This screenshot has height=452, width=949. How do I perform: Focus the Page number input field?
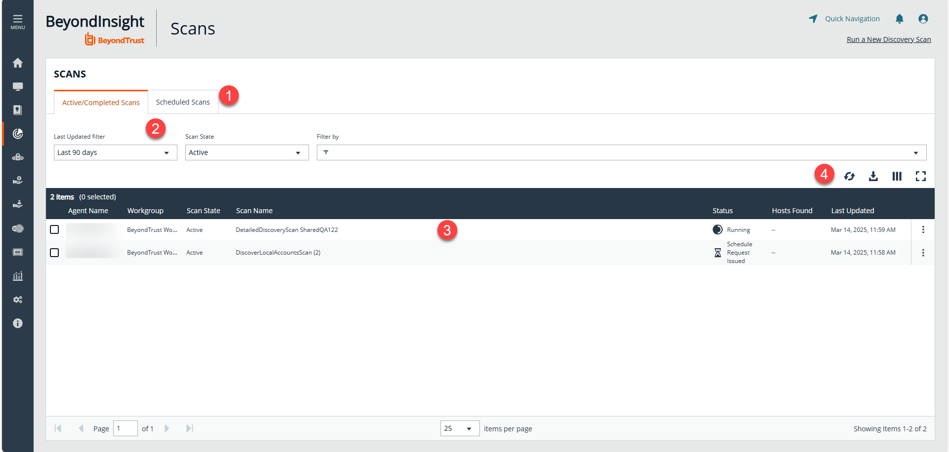click(x=126, y=428)
